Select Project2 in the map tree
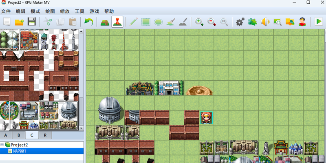This screenshot has width=326, height=163. pos(19,145)
